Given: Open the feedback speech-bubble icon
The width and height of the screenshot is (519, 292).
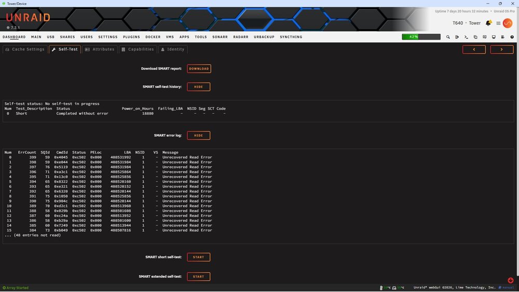Looking at the screenshot, I should tap(485, 37).
